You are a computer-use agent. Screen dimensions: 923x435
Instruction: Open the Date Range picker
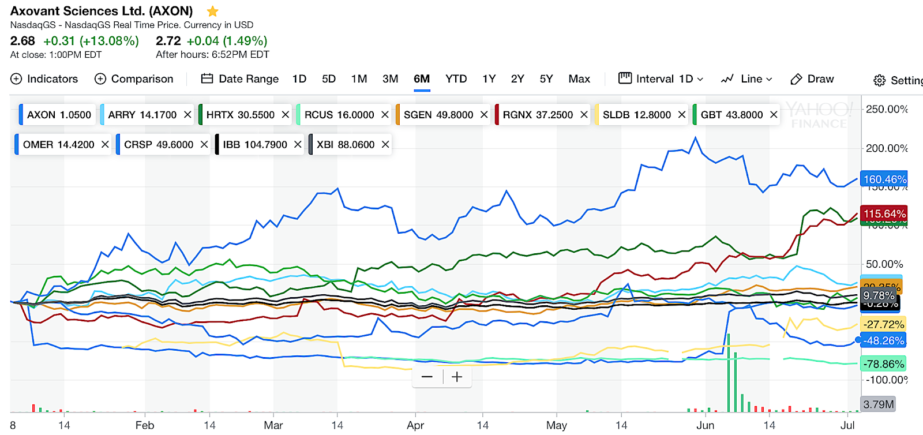240,79
